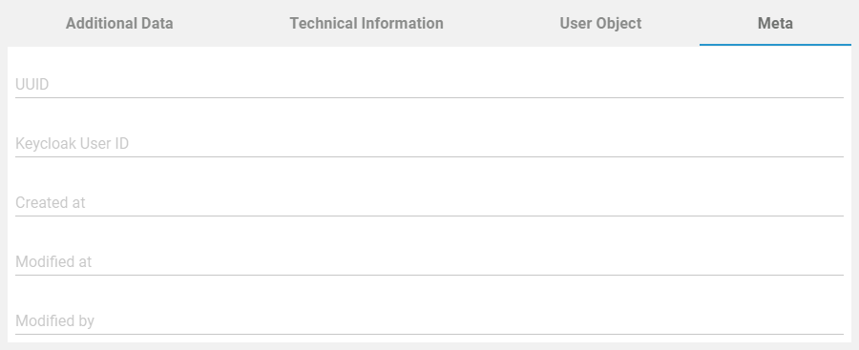Click the Keycloak User ID placeholder text
Image resolution: width=859 pixels, height=350 pixels.
(73, 143)
